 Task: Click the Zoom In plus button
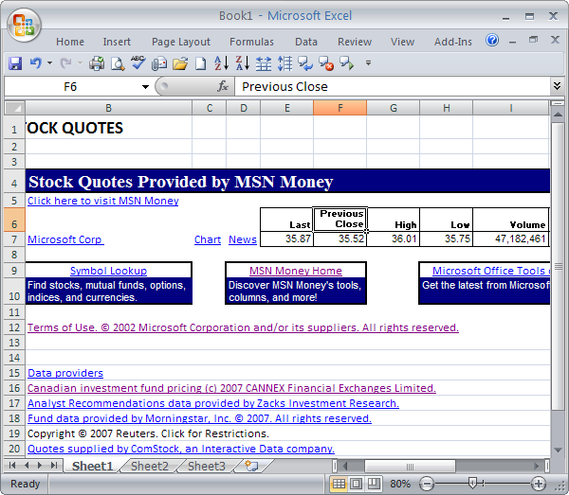[538, 484]
